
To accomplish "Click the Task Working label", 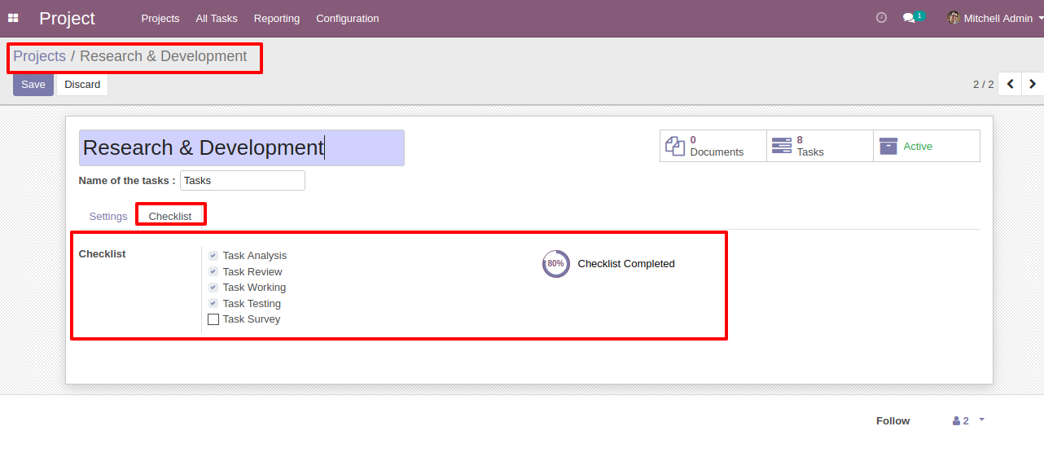I will pyautogui.click(x=254, y=288).
